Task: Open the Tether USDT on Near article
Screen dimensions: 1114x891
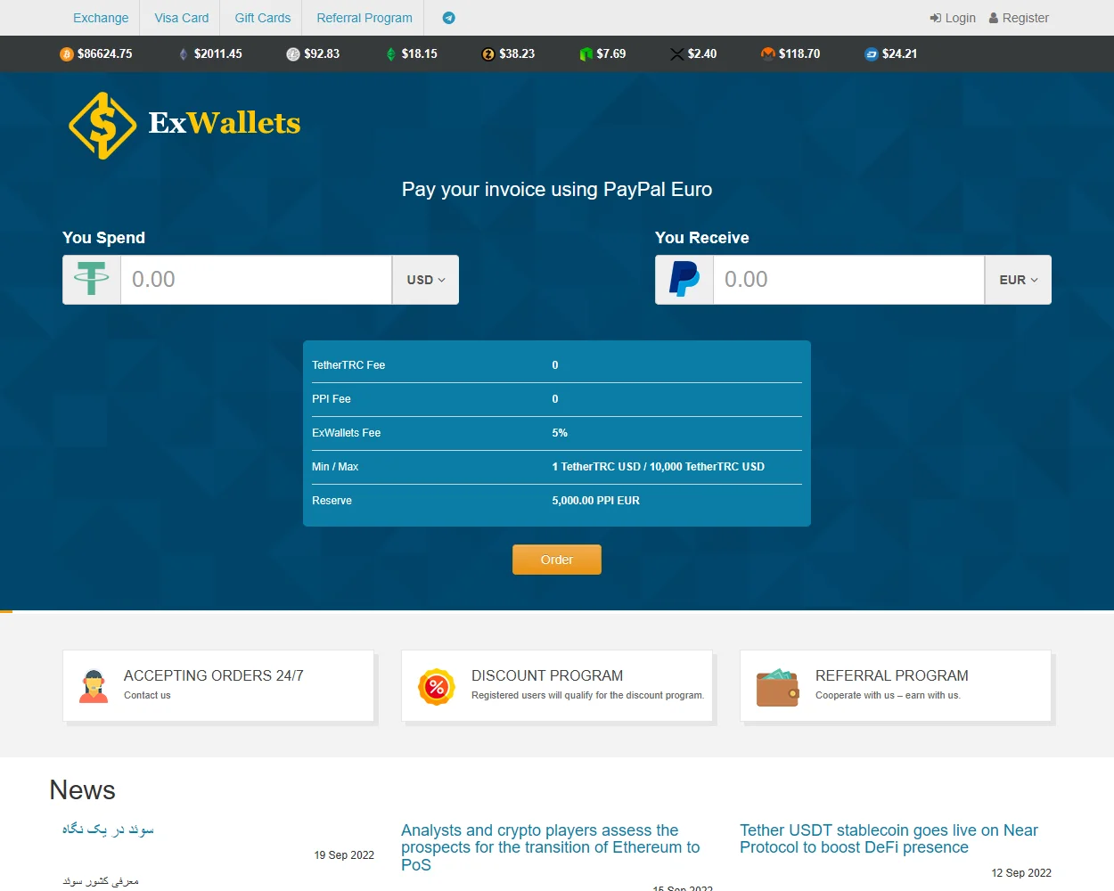Action: click(889, 838)
